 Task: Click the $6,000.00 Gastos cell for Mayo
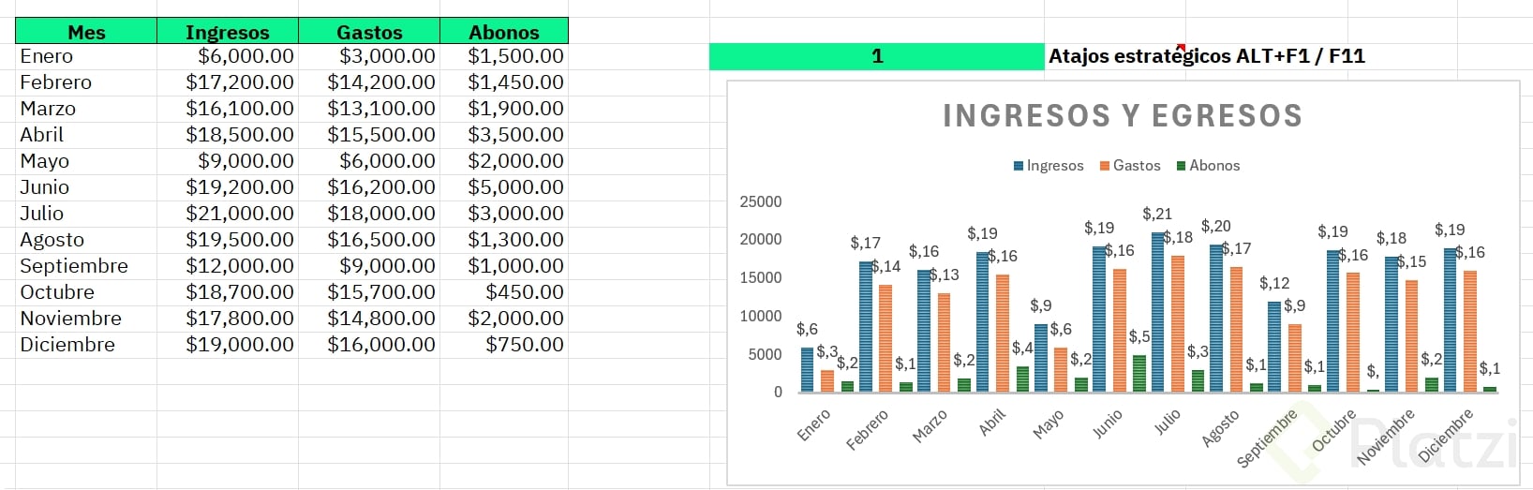[x=387, y=161]
